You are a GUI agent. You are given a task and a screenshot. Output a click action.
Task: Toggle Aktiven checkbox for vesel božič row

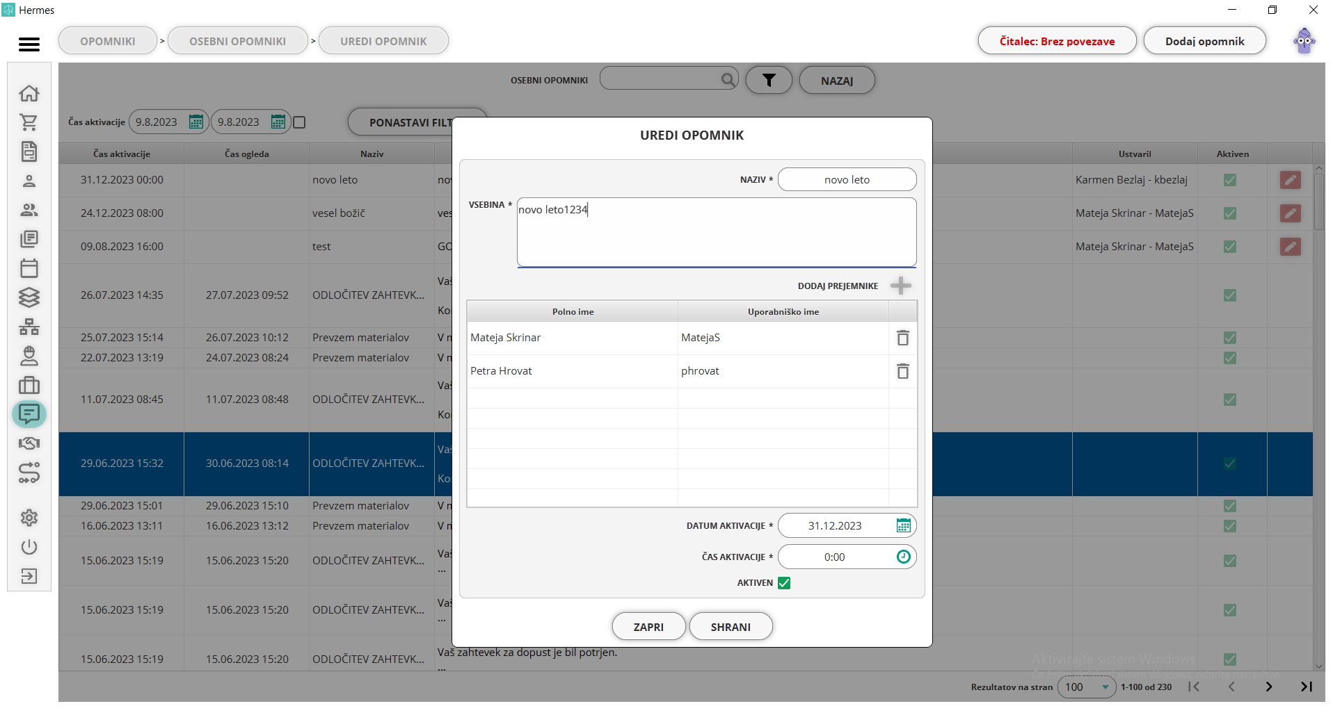1230,213
